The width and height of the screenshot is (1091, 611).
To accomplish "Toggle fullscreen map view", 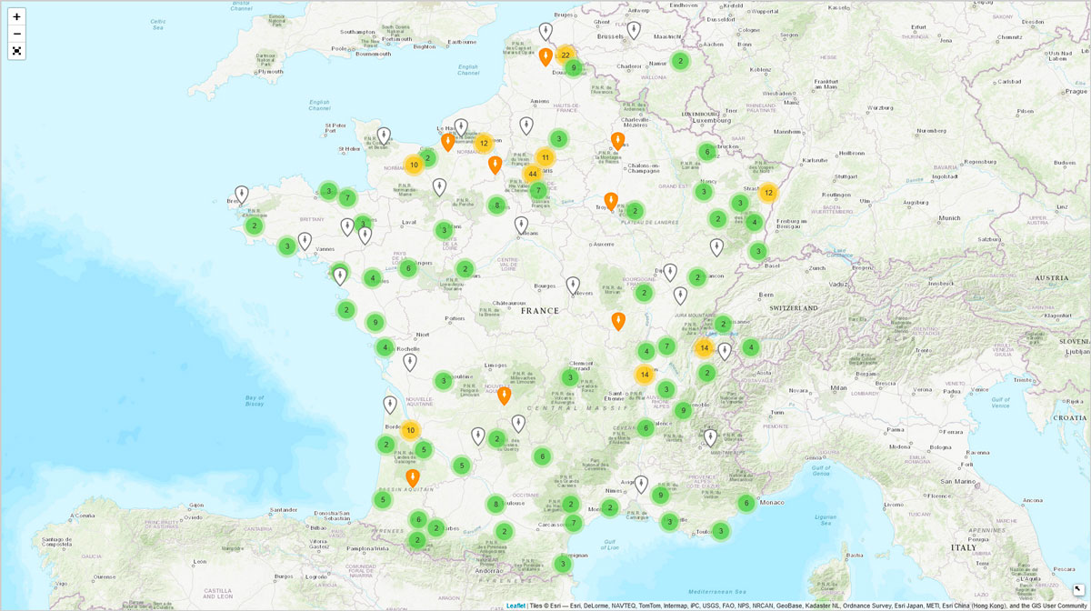I will (16, 51).
